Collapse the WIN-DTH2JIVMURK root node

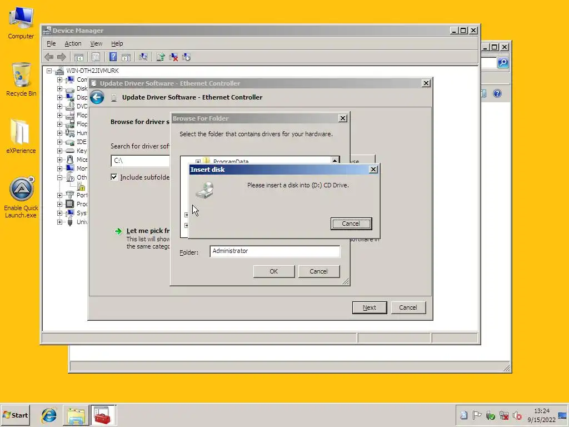pyautogui.click(x=49, y=71)
